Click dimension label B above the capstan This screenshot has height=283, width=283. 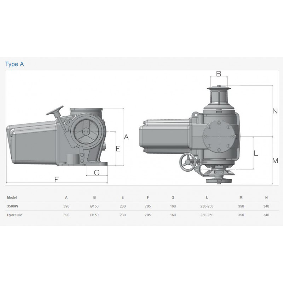coord(219,74)
